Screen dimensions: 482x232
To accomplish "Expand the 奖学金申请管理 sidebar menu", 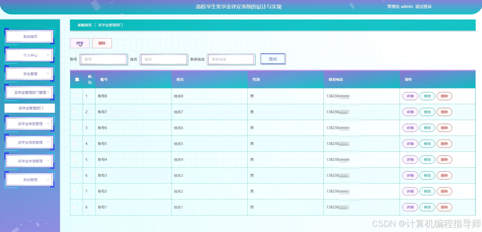I will [x=30, y=161].
